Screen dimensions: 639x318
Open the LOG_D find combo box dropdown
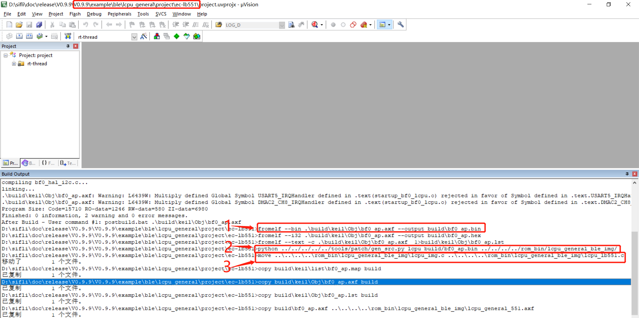[282, 25]
